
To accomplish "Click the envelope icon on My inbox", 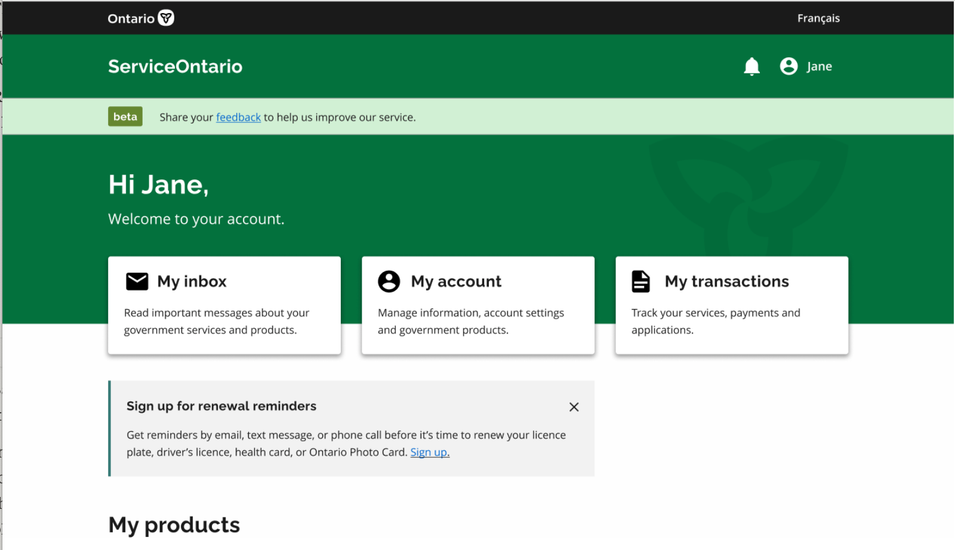I will pyautogui.click(x=137, y=281).
